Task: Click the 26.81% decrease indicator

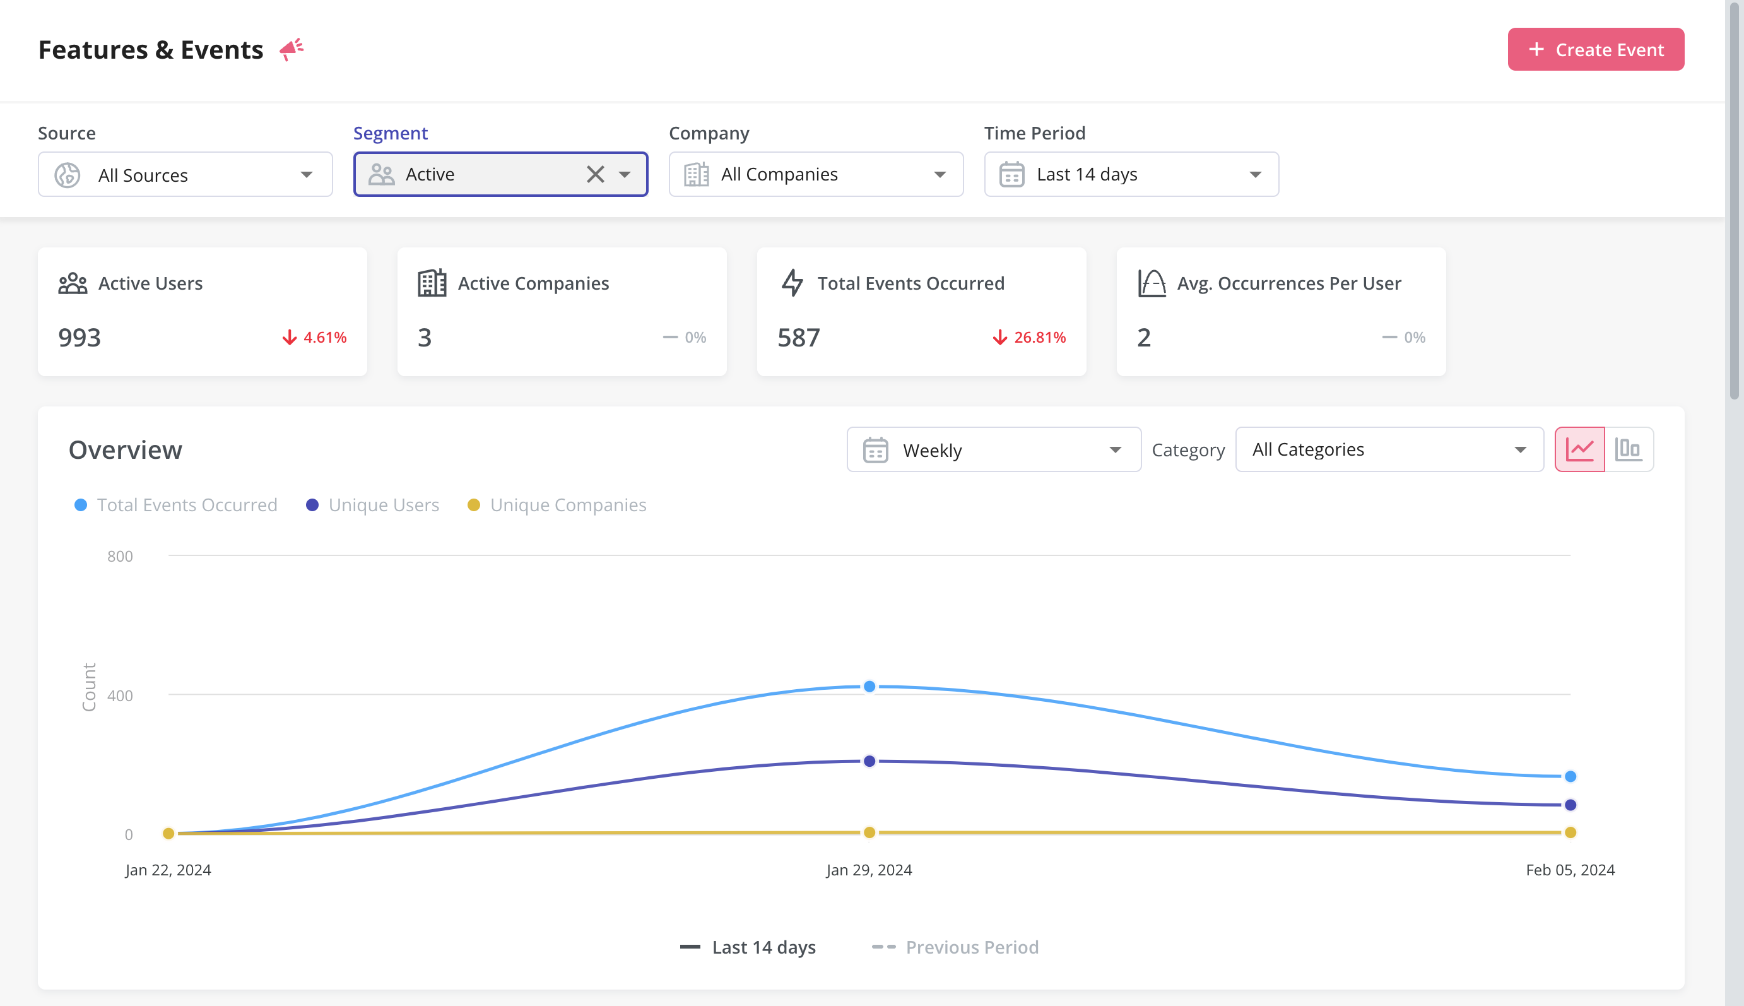Action: coord(1029,337)
